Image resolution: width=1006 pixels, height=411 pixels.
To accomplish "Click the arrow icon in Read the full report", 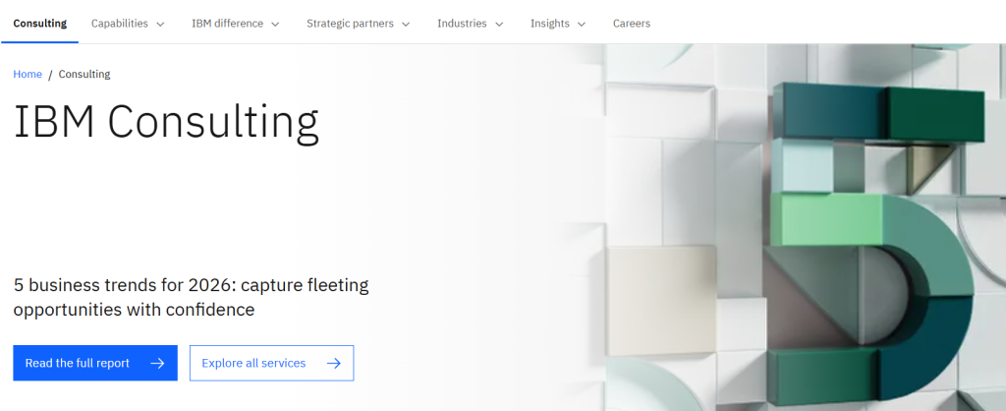I will click(157, 364).
